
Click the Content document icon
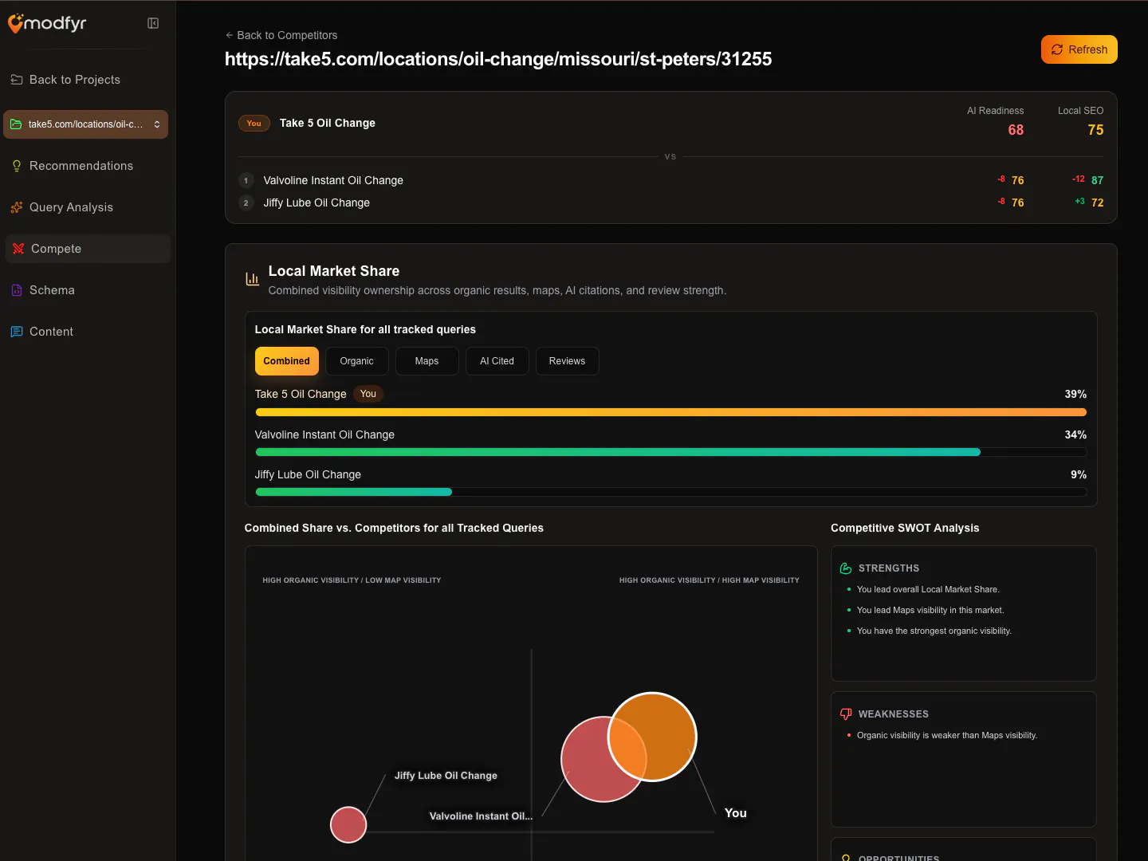17,332
